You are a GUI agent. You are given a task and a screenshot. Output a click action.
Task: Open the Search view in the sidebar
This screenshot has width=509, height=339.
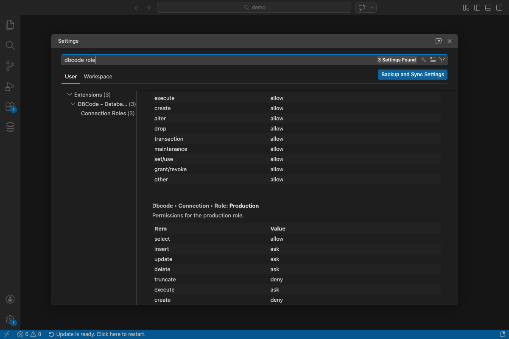click(10, 45)
